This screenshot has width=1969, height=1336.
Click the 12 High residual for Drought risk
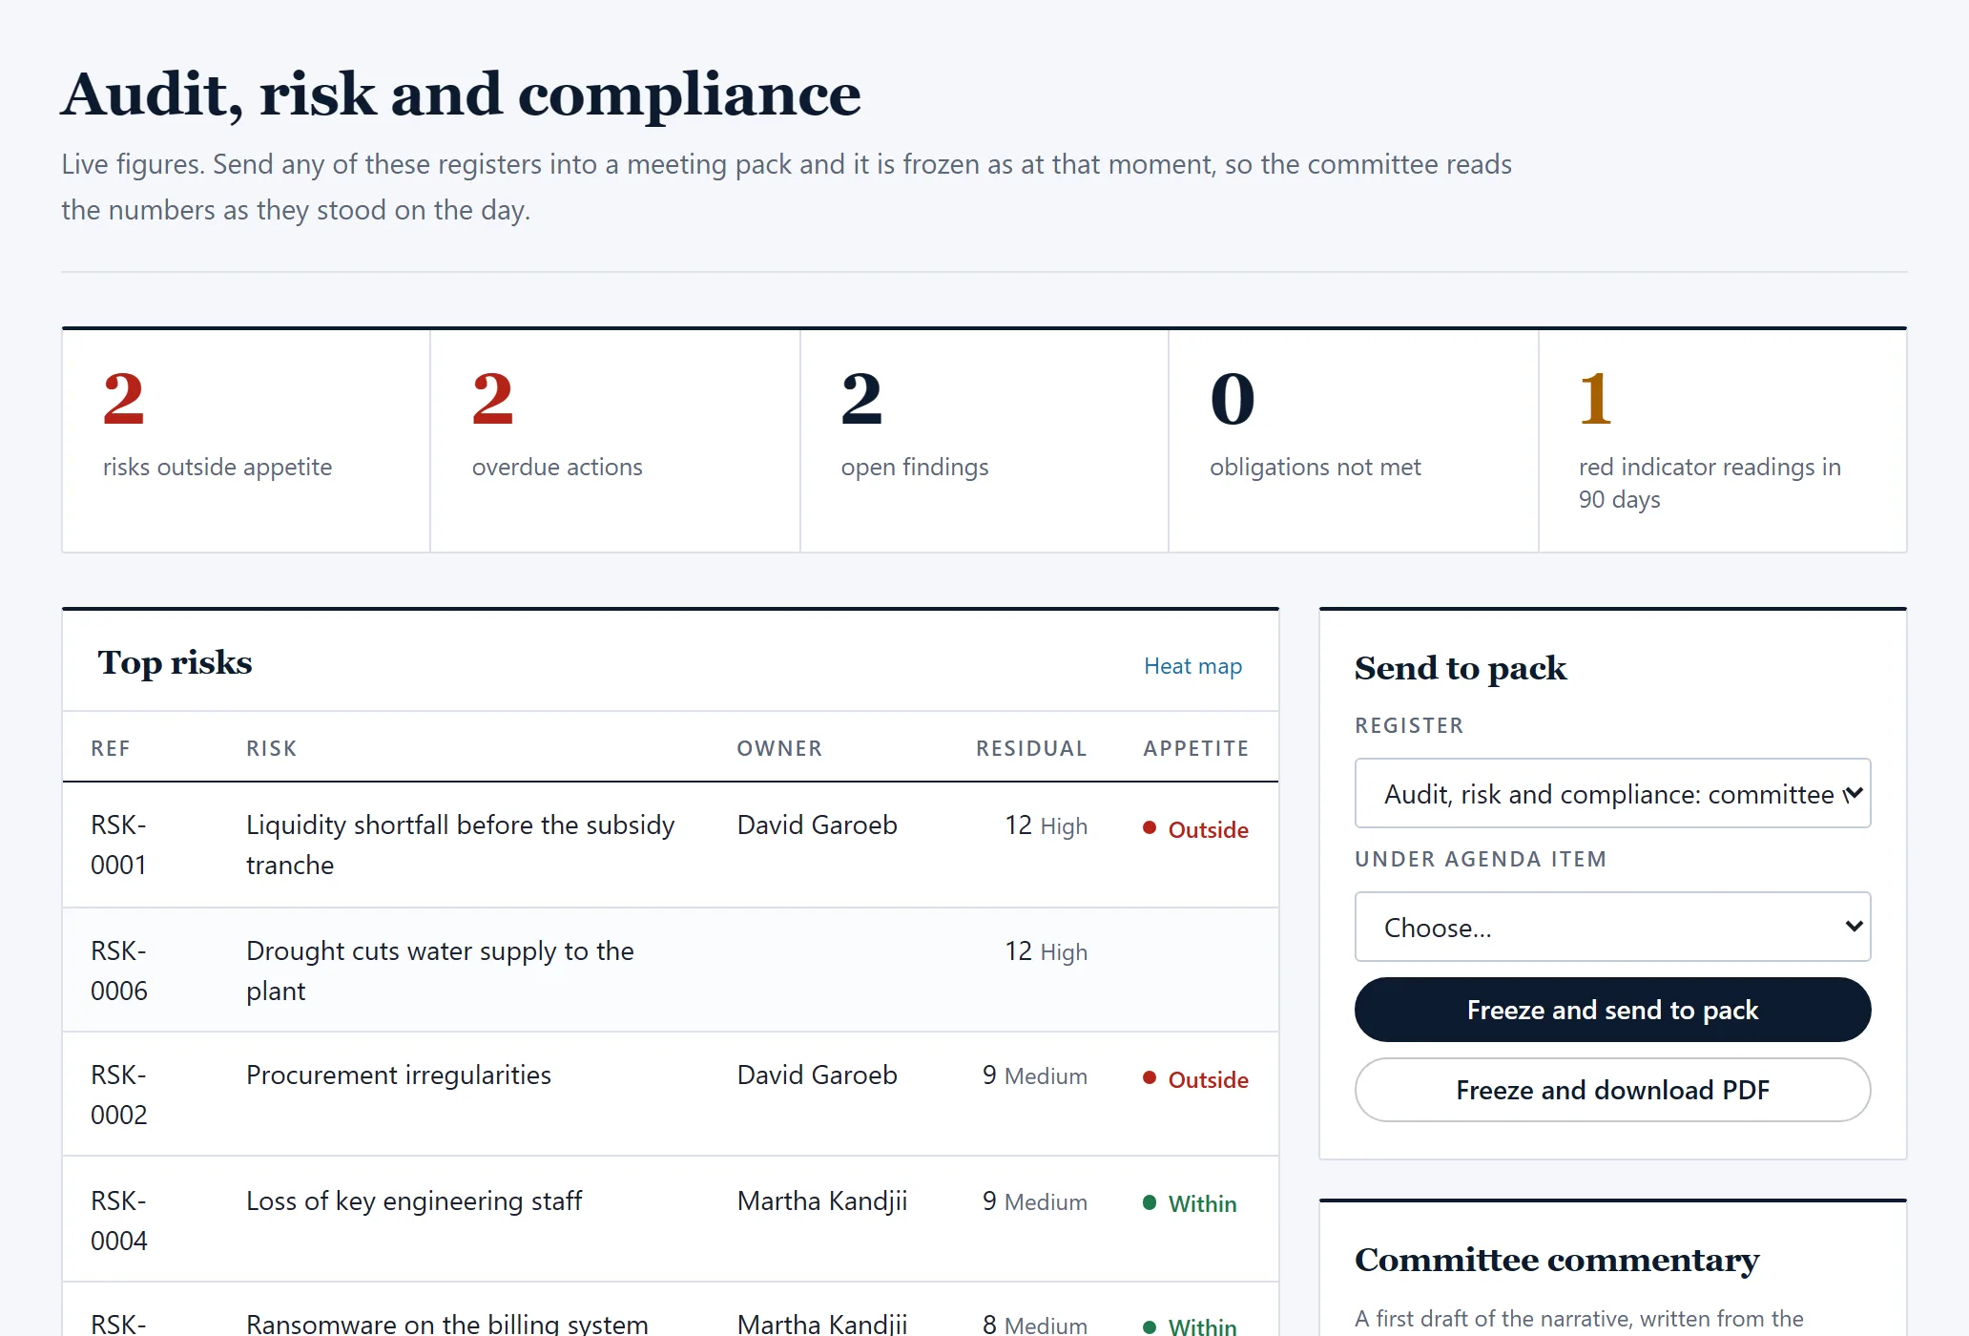pyautogui.click(x=1047, y=951)
